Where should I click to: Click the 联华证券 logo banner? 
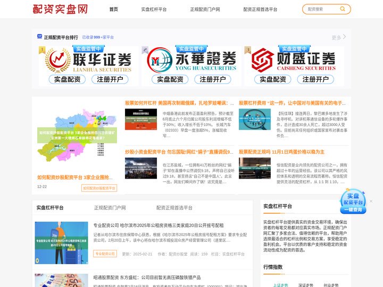point(88,61)
